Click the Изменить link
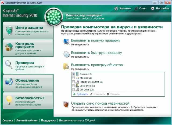172x125 pixels. (x=99, y=94)
